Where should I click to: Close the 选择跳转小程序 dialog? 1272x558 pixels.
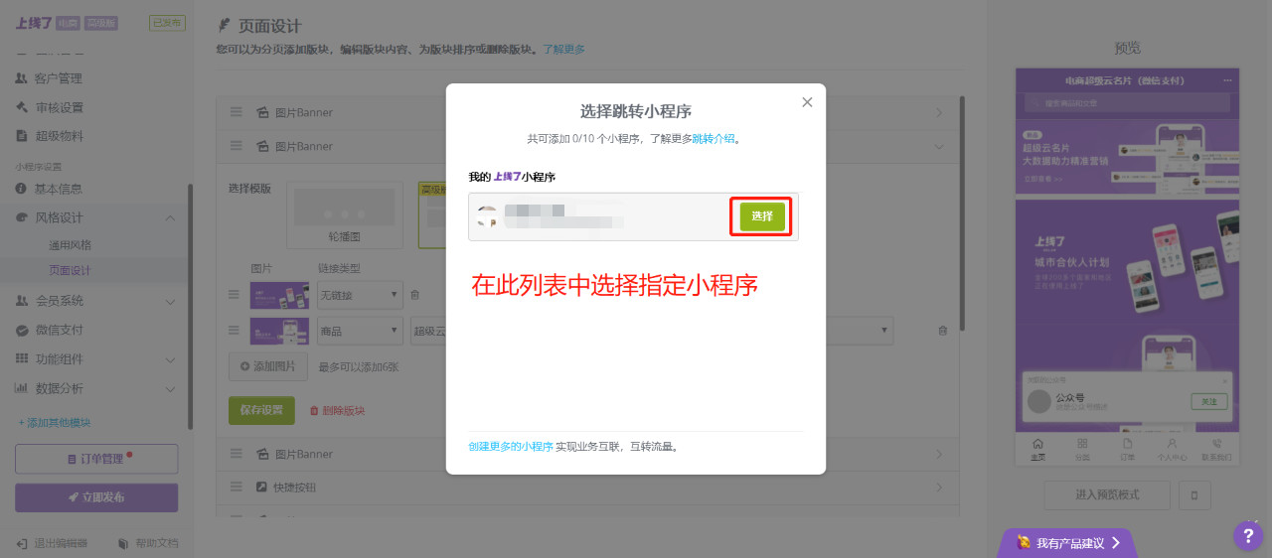807,102
